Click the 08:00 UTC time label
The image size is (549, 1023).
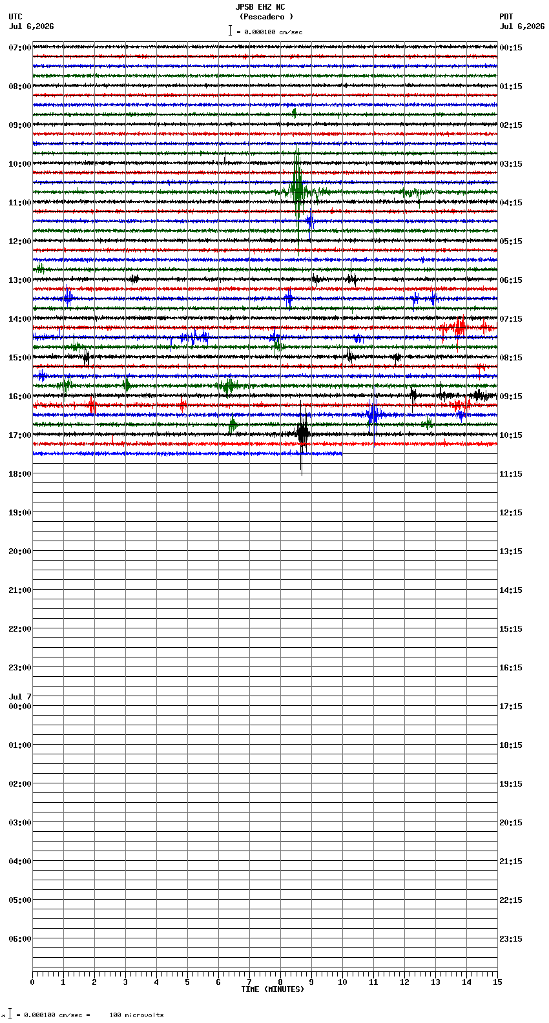20,87
